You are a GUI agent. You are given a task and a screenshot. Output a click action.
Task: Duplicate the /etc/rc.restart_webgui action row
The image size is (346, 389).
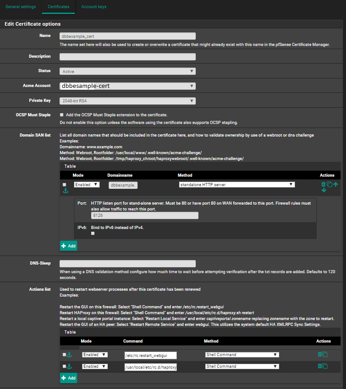[325, 355]
